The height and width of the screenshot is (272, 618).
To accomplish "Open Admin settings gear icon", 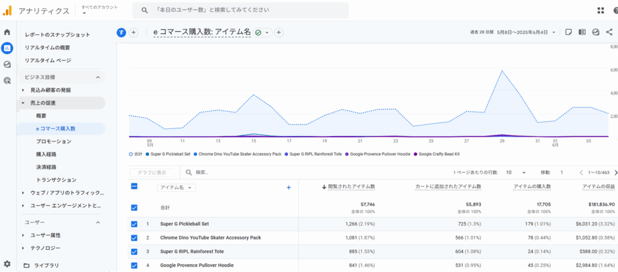I will tap(7, 264).
